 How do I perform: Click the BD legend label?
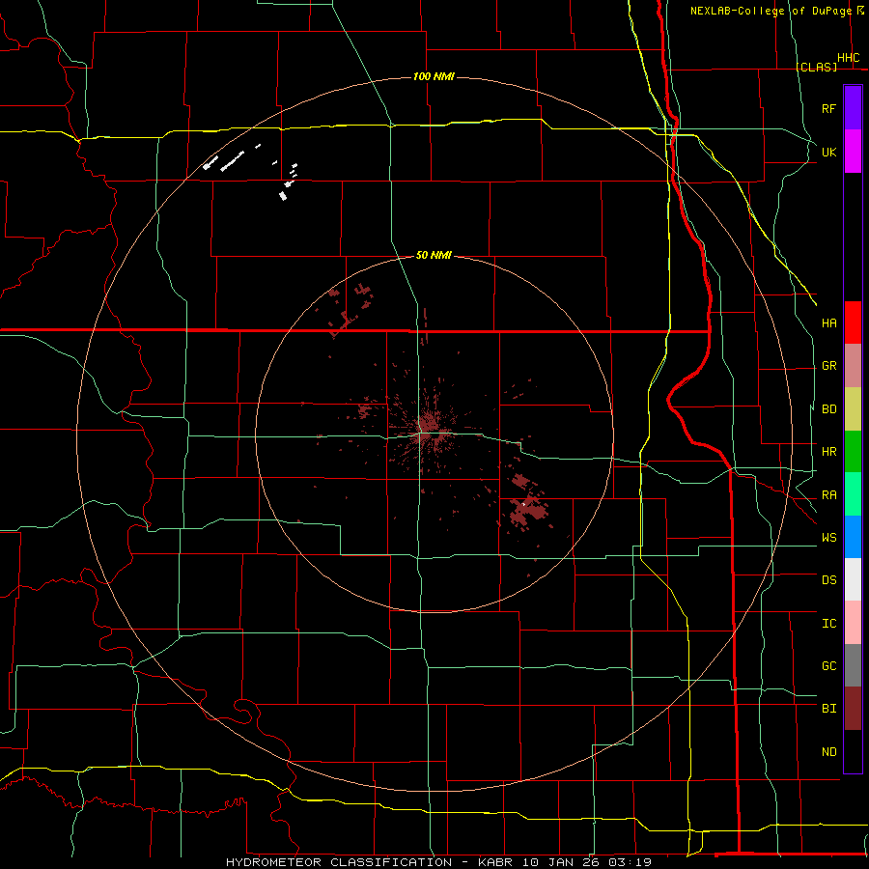click(828, 409)
